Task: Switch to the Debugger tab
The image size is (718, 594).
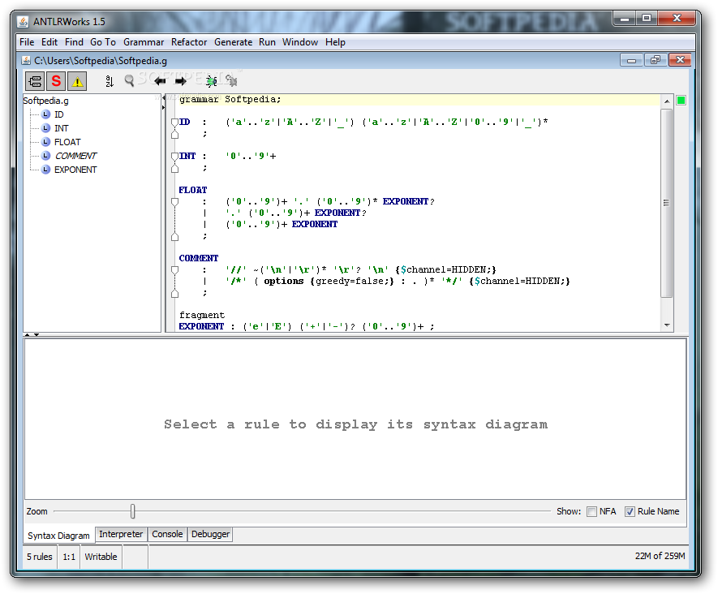Action: point(210,534)
